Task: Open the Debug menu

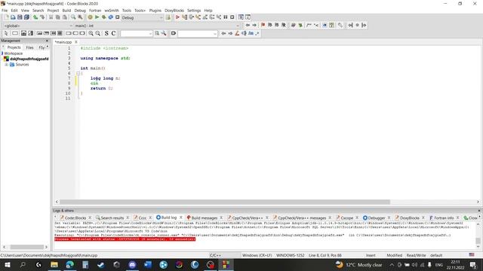Action: (x=80, y=11)
